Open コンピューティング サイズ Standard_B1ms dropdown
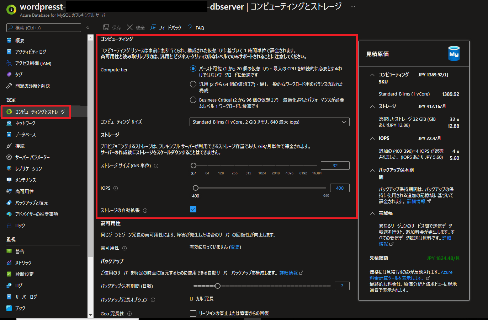Viewport: 488px width, 320px height. [270, 122]
